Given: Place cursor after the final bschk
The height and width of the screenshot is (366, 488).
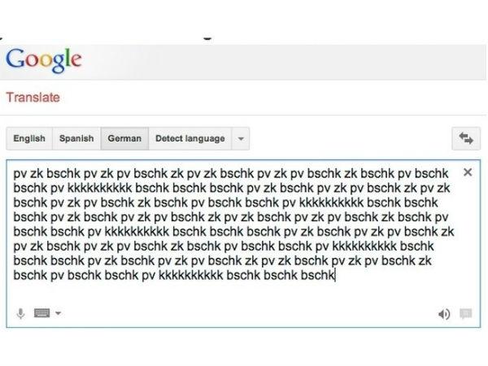Looking at the screenshot, I should (x=334, y=276).
